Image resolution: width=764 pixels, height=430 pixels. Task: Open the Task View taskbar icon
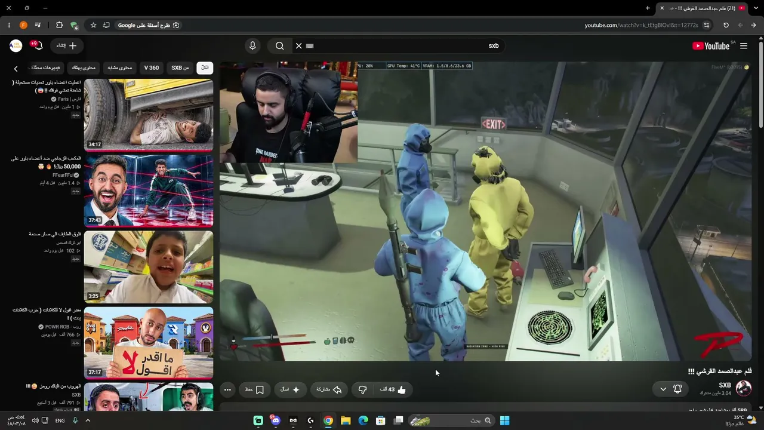tap(398, 420)
